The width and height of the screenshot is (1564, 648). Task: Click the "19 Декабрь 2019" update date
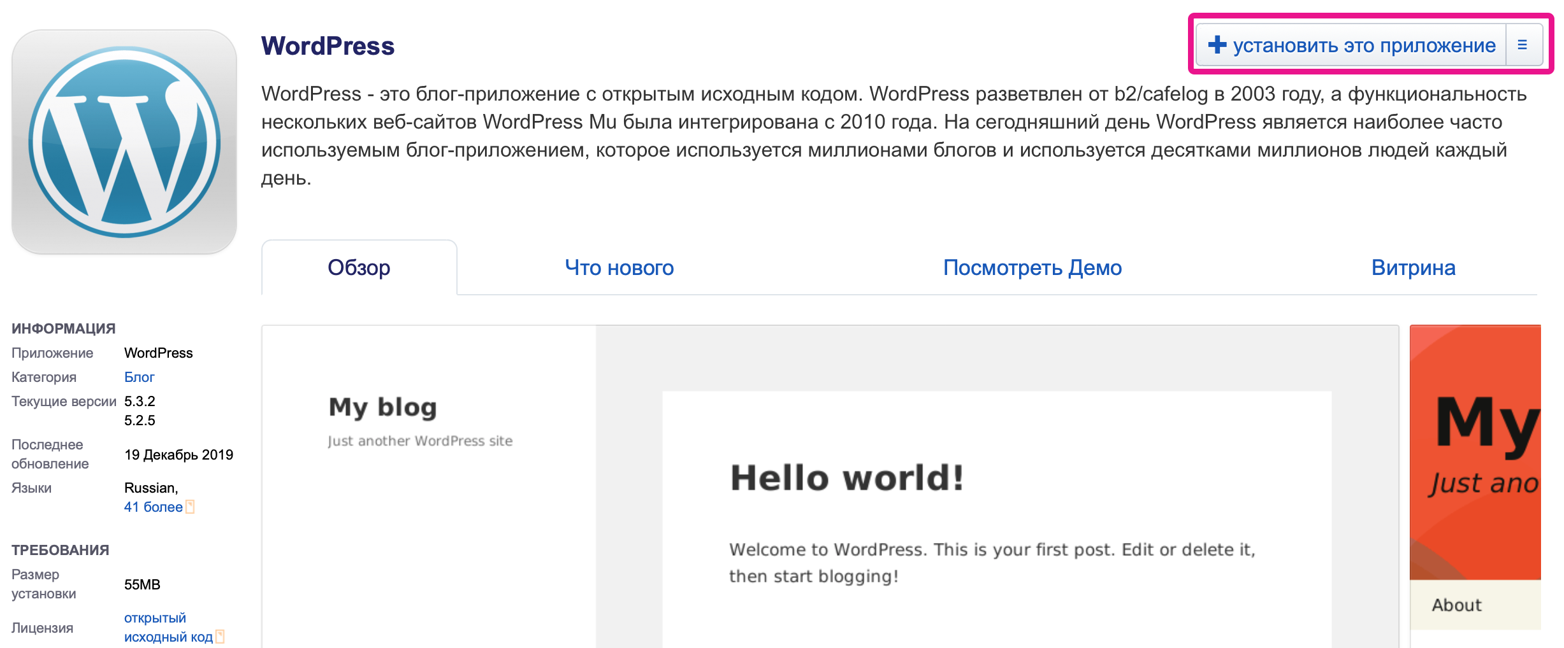(178, 455)
